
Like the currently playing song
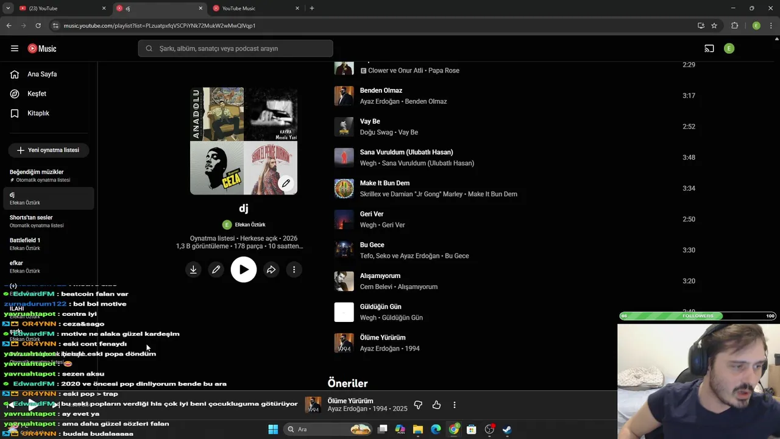coord(436,405)
